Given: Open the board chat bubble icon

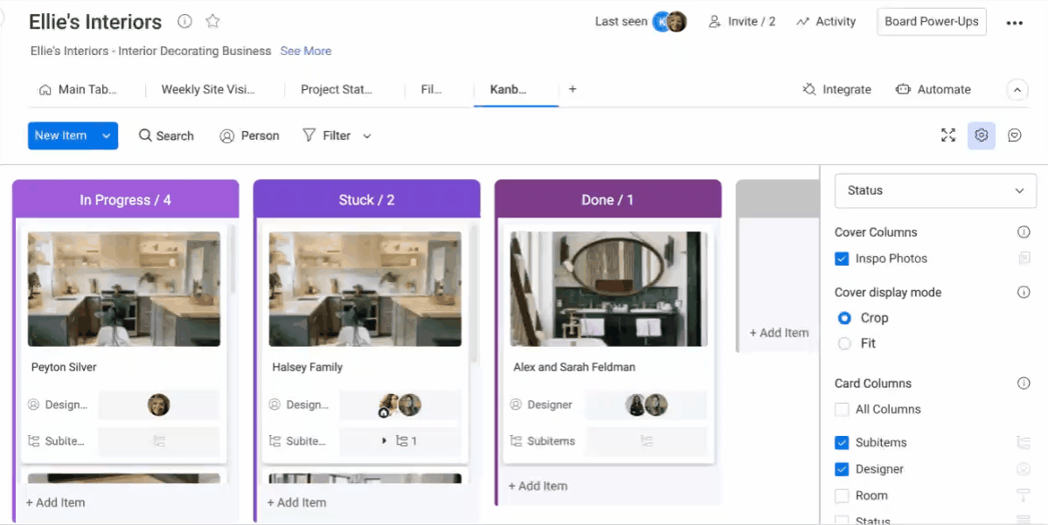Looking at the screenshot, I should 1015,135.
